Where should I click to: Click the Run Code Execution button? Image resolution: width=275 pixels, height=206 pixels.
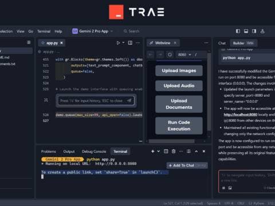pos(179,125)
